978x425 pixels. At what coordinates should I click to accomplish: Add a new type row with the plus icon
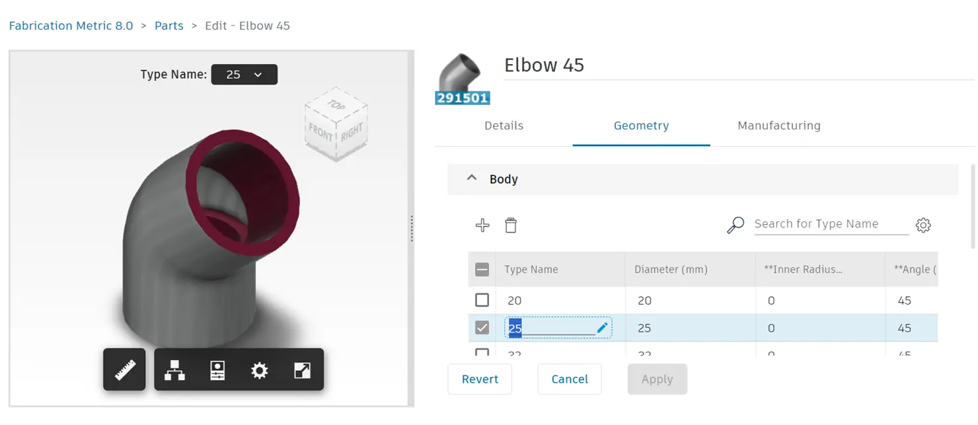pyautogui.click(x=482, y=225)
